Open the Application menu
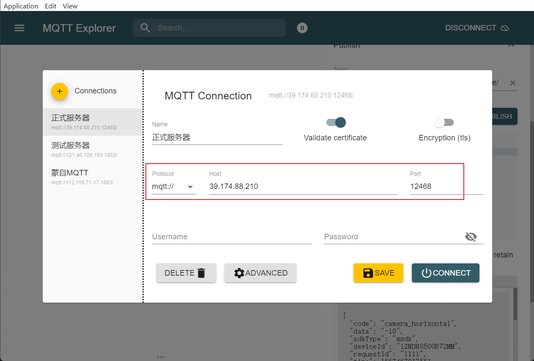This screenshot has height=361, width=534. point(21,6)
